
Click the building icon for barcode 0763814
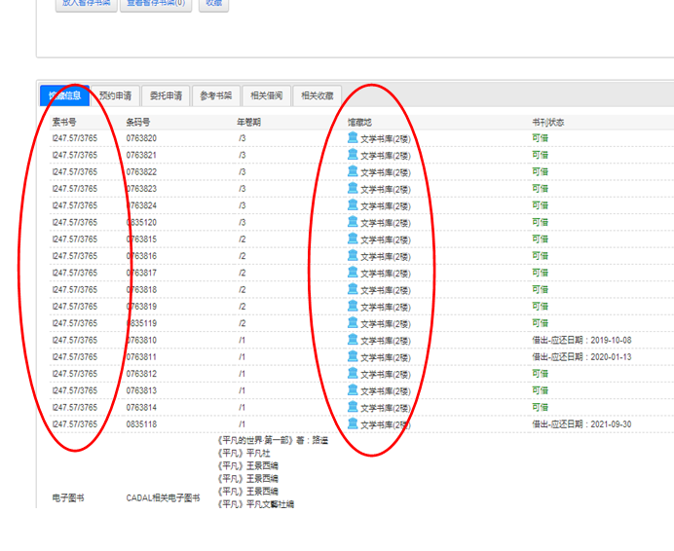pos(353,407)
